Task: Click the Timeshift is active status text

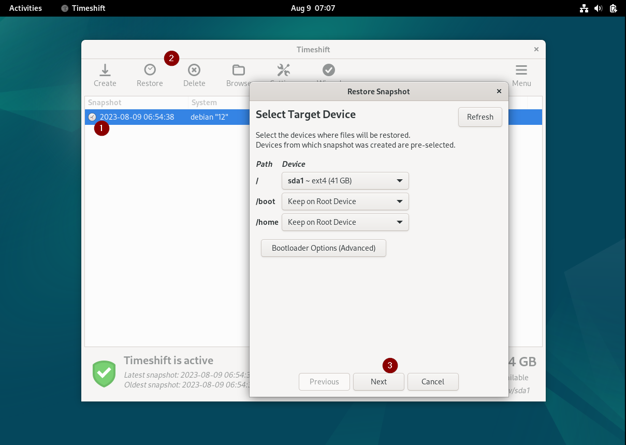Action: 168,361
